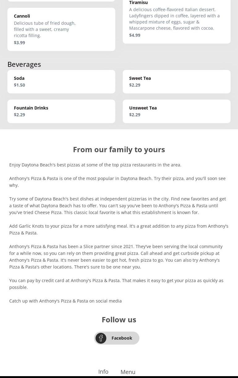Image resolution: width=238 pixels, height=378 pixels.
Task: Click the Cannoli description text
Action: [x=45, y=29]
